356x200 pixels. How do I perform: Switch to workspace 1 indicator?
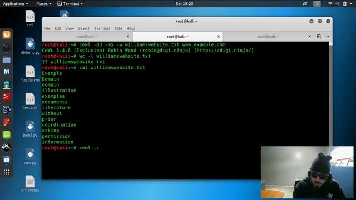click(x=317, y=3)
